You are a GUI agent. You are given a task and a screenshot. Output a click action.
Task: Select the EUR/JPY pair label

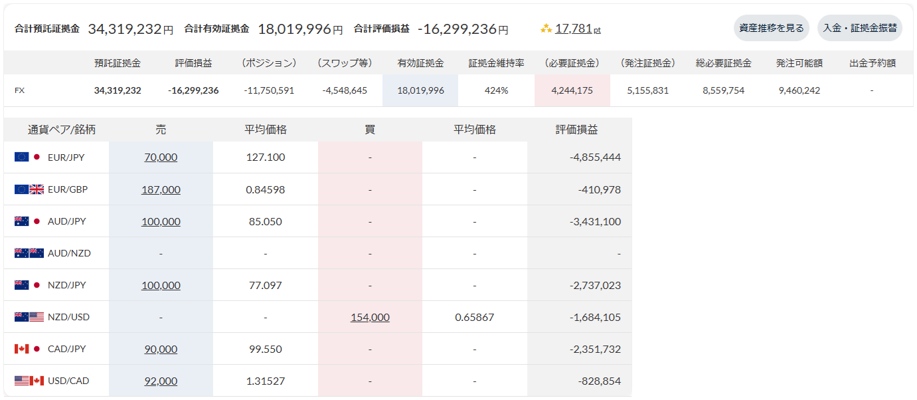coord(66,157)
